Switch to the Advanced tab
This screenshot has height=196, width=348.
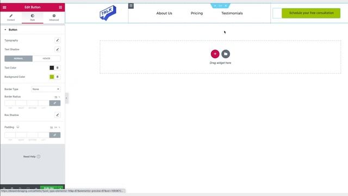[54, 17]
